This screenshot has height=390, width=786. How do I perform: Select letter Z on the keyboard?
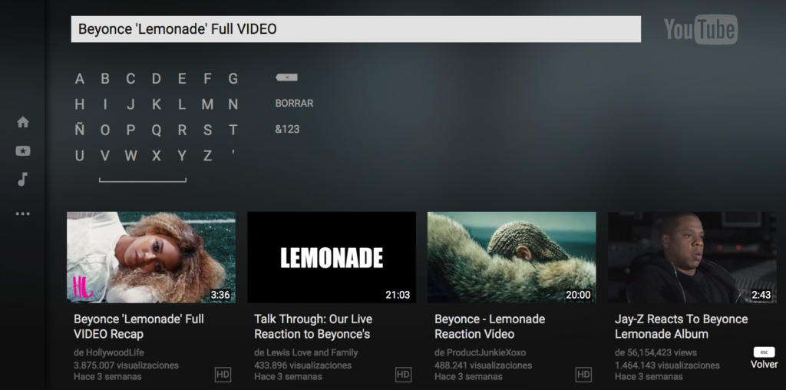point(207,156)
